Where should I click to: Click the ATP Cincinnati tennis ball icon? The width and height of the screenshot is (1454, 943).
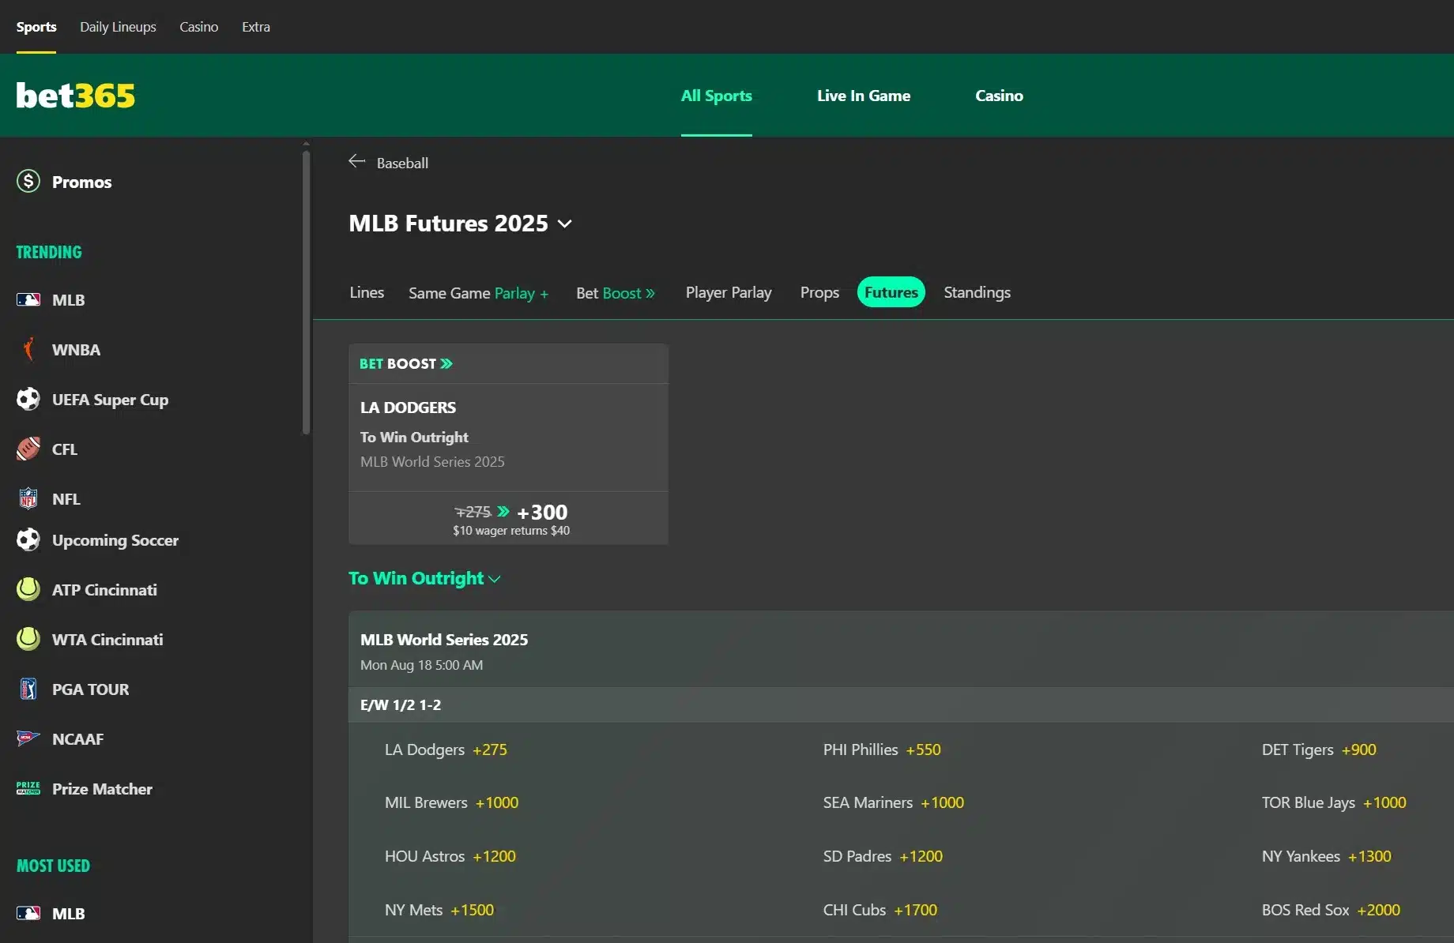[x=28, y=589]
